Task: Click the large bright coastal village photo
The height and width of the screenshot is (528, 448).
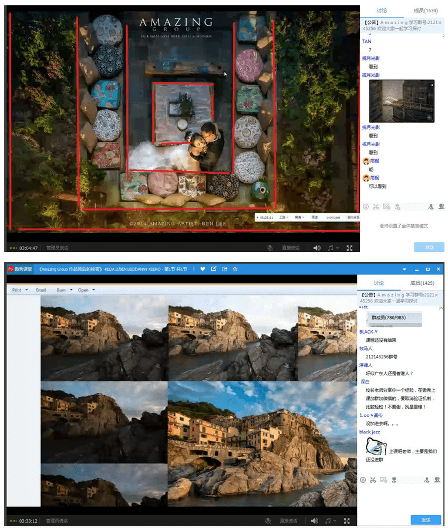Action: 262,444
